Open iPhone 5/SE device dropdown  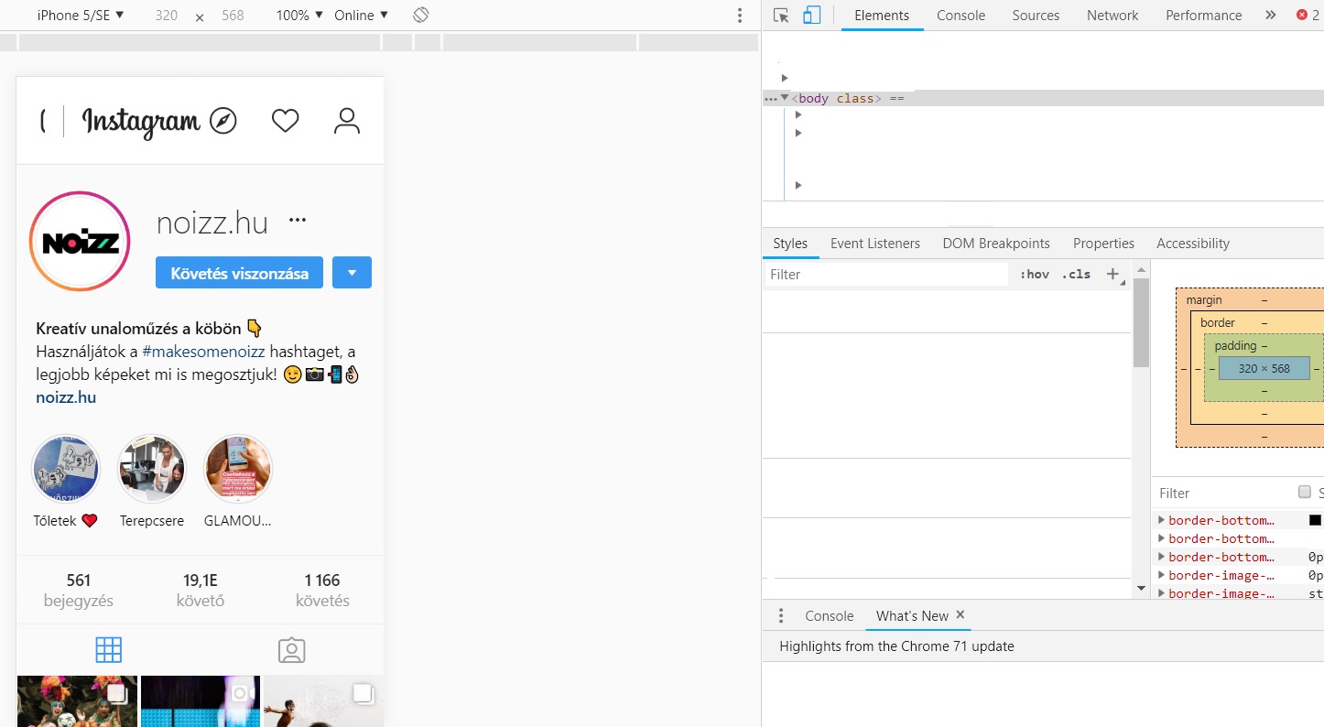(x=81, y=15)
